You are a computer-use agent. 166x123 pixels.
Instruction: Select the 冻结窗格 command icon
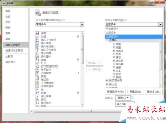tap(37, 73)
